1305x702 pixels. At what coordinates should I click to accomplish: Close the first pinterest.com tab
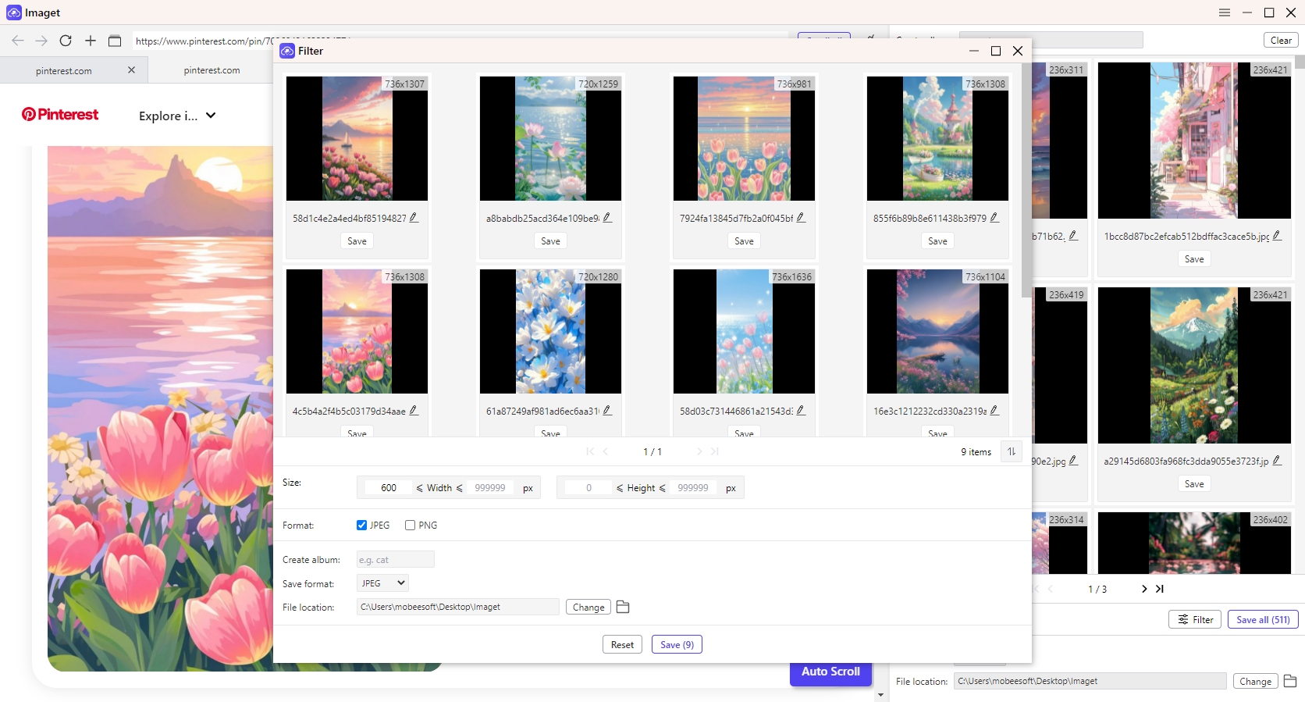(x=131, y=69)
